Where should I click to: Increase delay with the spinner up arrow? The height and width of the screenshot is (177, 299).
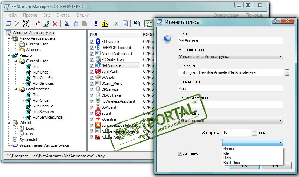tap(255, 131)
